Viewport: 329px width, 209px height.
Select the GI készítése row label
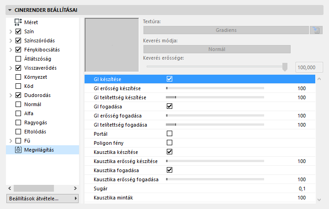(107, 79)
